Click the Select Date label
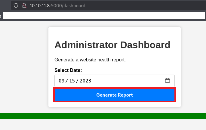The width and height of the screenshot is (206, 130). pos(68,70)
